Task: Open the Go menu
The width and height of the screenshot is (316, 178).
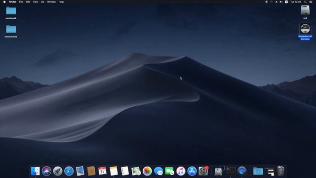Action: [x=42, y=2]
